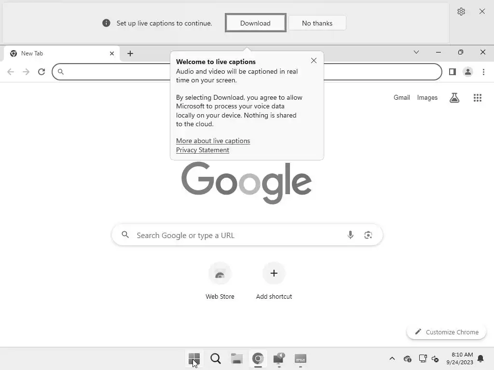
Task: Open Chrome three-dot menu
Action: pyautogui.click(x=483, y=72)
